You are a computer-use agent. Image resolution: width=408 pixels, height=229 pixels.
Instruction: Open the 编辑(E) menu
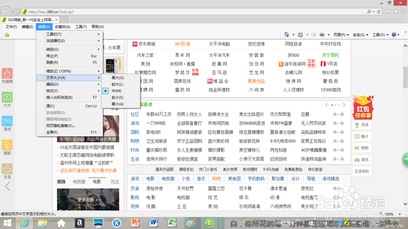tap(27, 26)
